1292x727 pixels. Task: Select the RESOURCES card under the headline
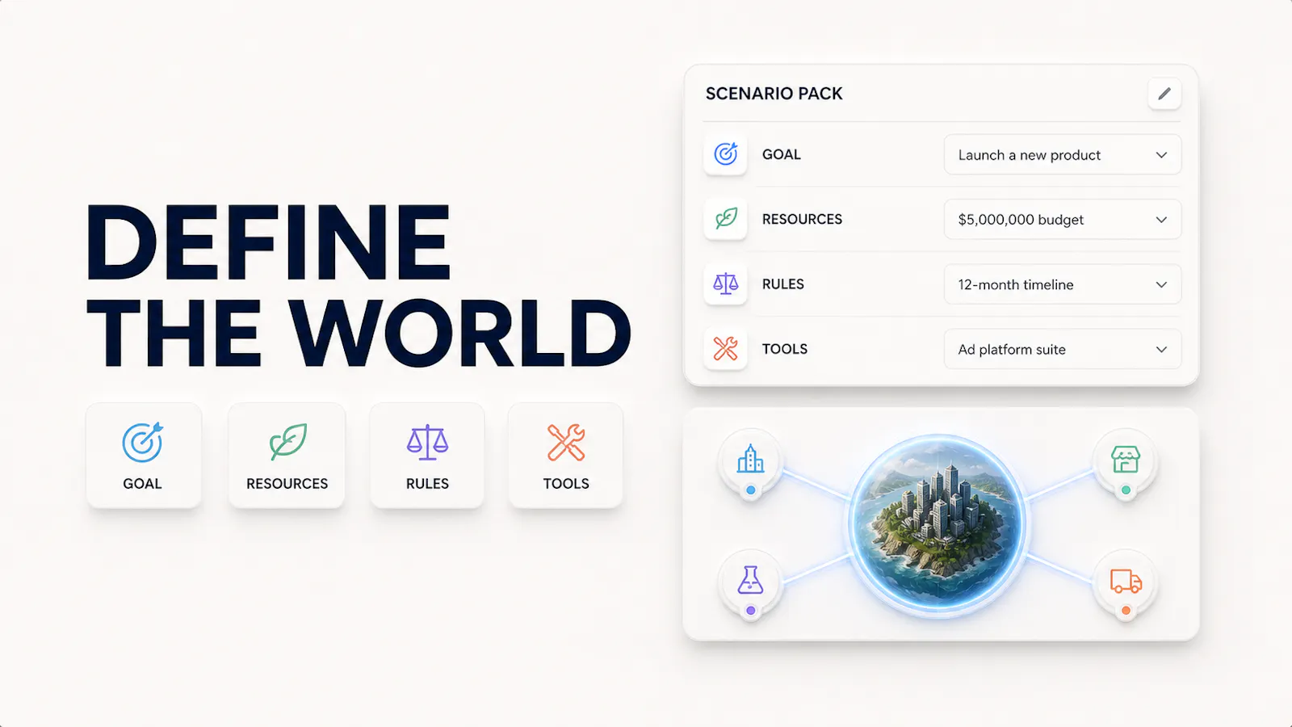tap(287, 456)
